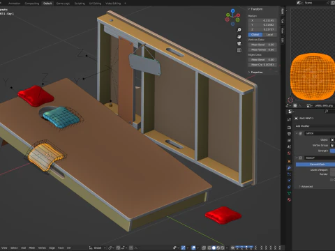
Task: Switch to UV Editing workspace
Action: pyautogui.click(x=95, y=3)
